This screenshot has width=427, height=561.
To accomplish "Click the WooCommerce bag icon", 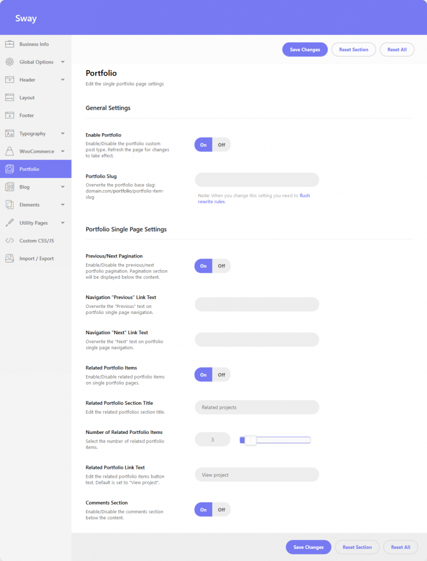I will point(9,151).
